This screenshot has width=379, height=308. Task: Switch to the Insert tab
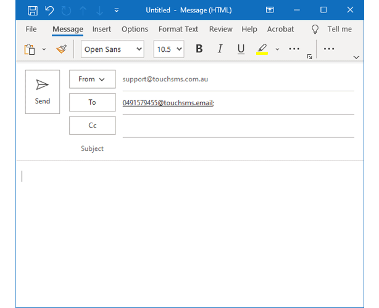[x=102, y=29]
